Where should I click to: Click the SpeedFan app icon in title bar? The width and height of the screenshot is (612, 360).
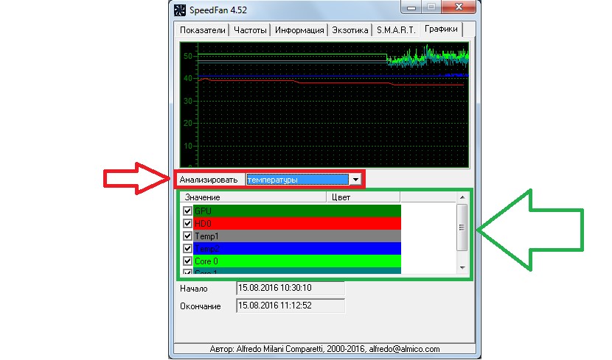(x=179, y=10)
